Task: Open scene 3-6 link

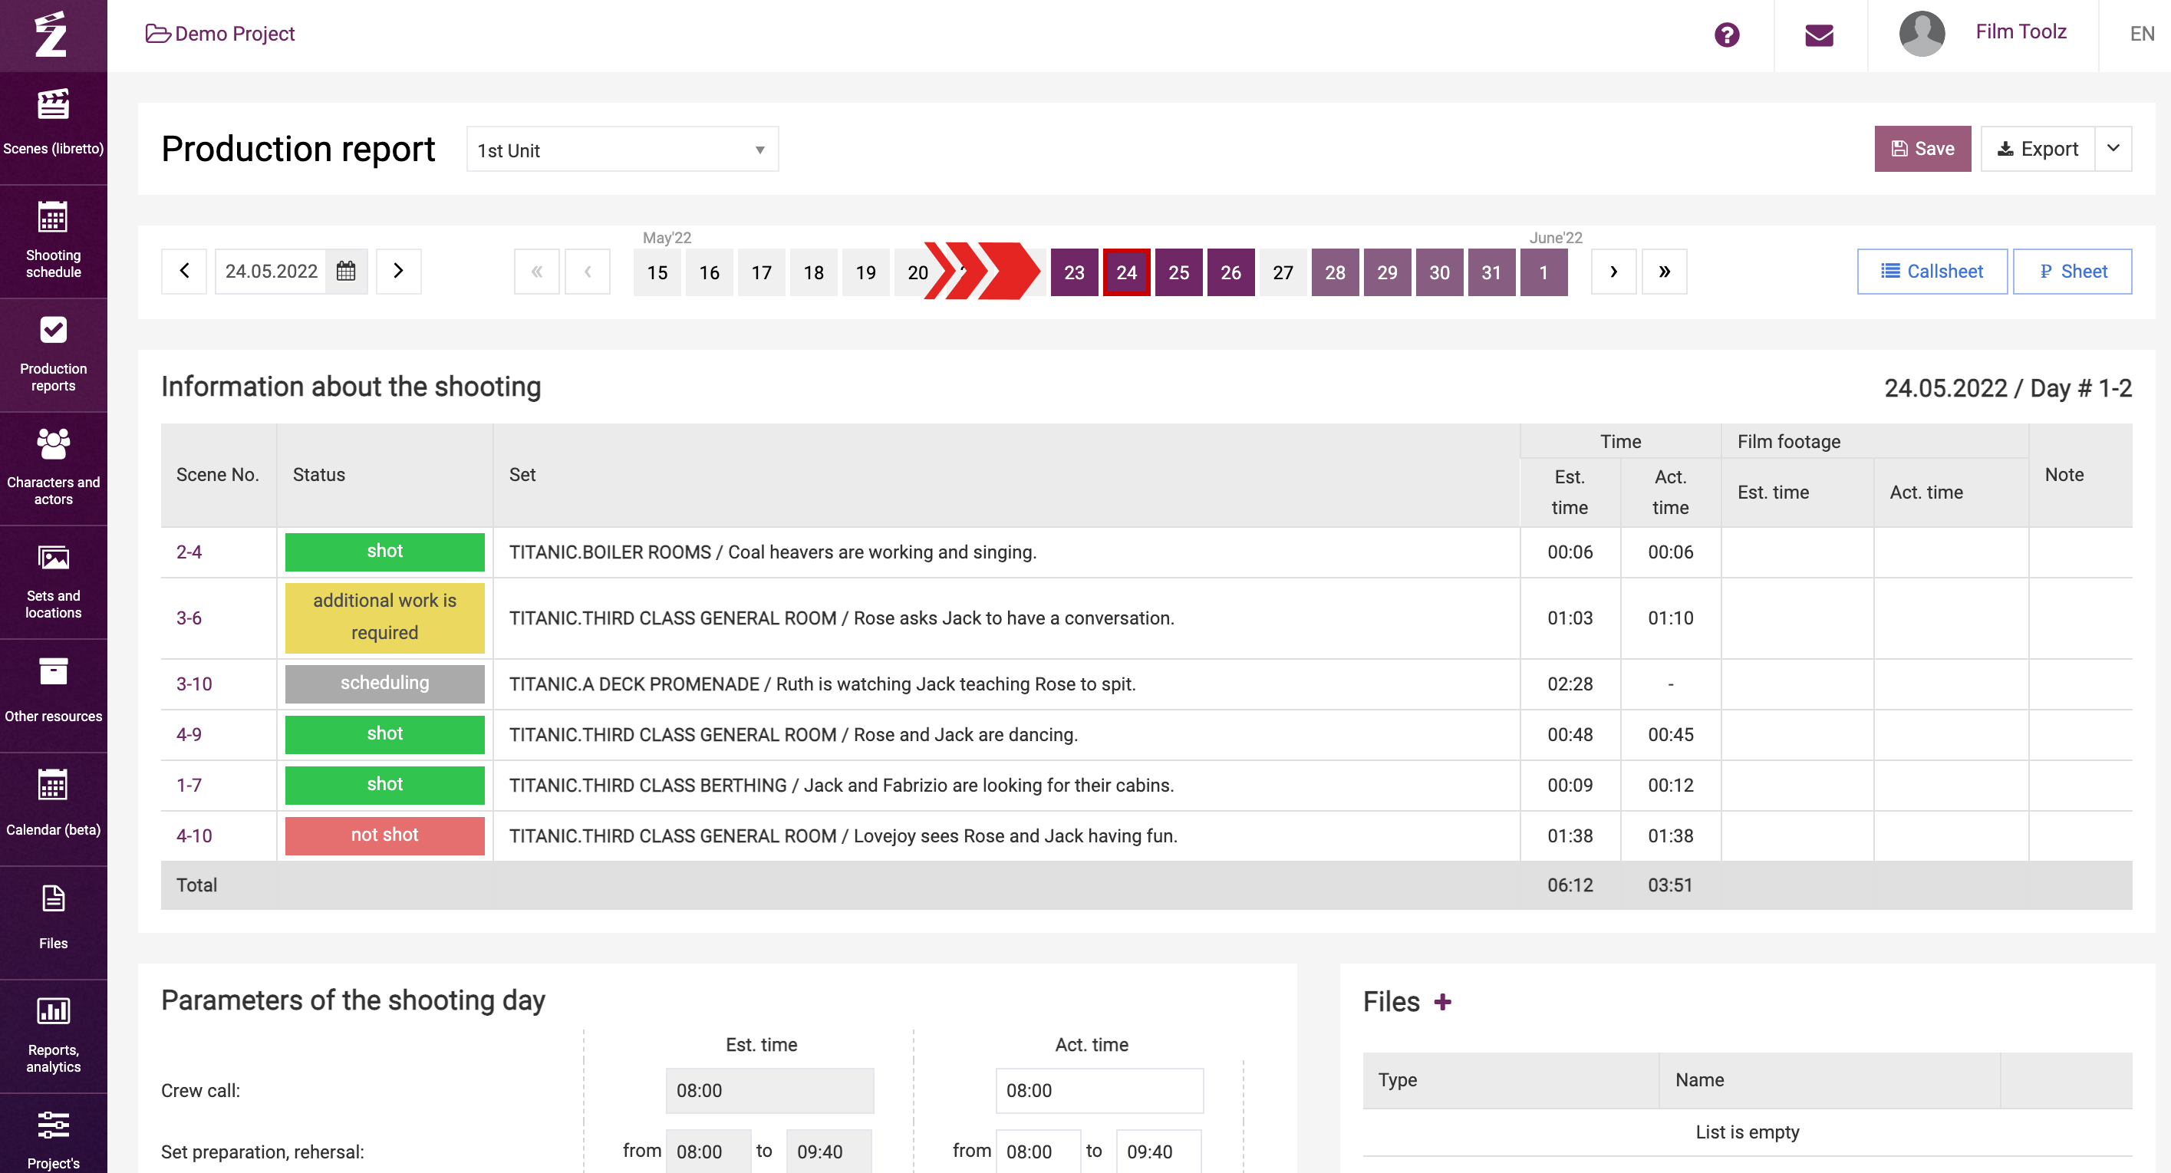Action: 189,618
